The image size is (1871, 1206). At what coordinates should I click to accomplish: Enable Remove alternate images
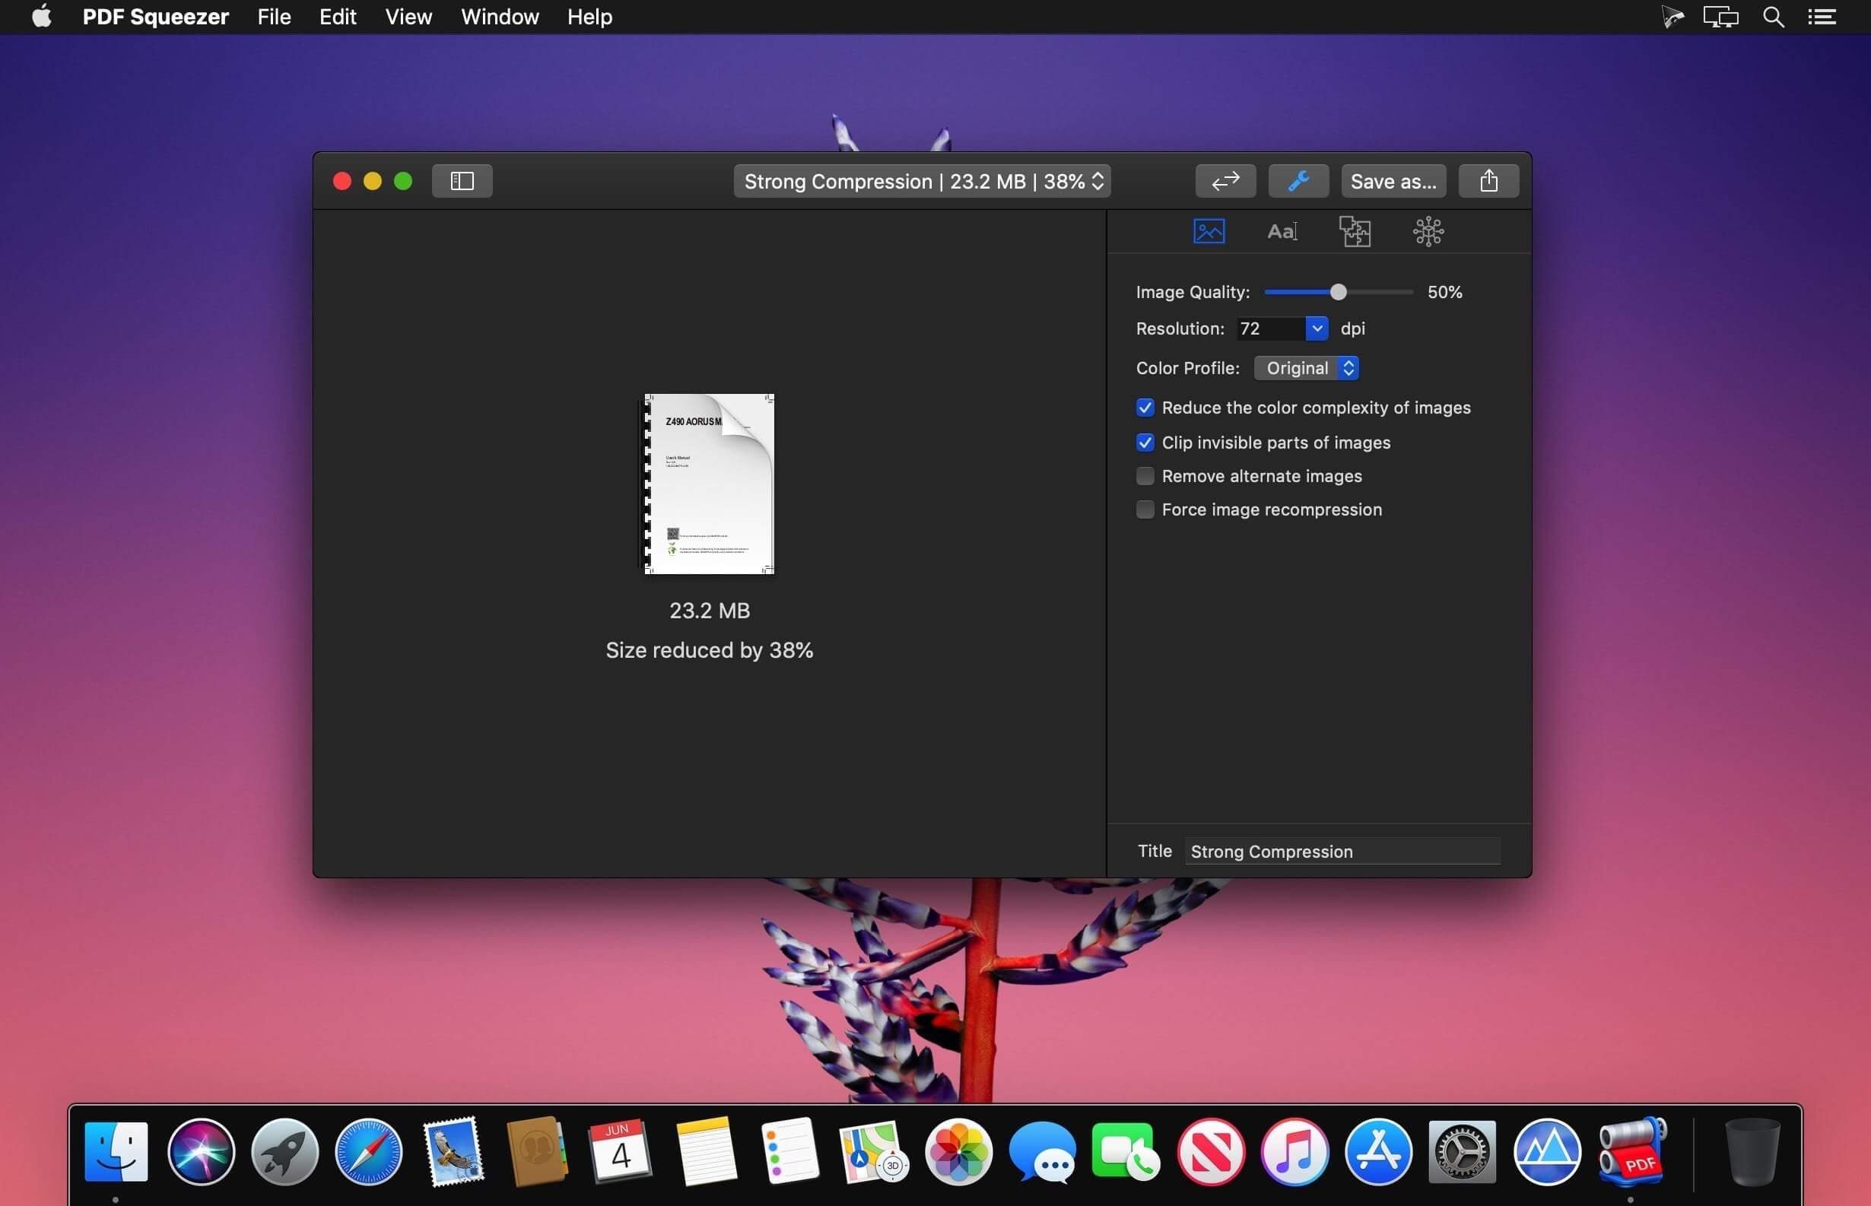tap(1144, 475)
